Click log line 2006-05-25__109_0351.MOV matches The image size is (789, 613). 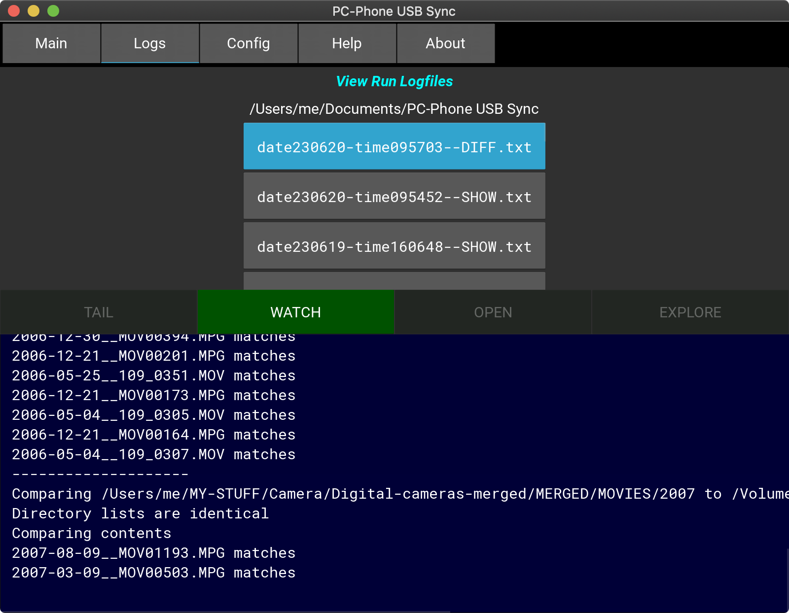coord(154,375)
